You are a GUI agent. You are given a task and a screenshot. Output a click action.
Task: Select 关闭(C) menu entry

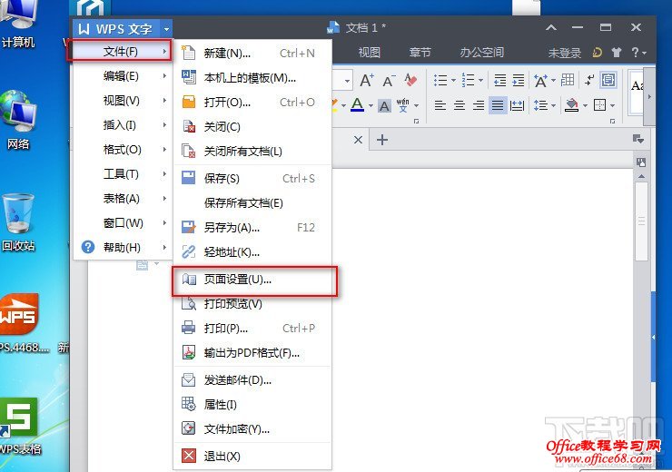(252, 127)
